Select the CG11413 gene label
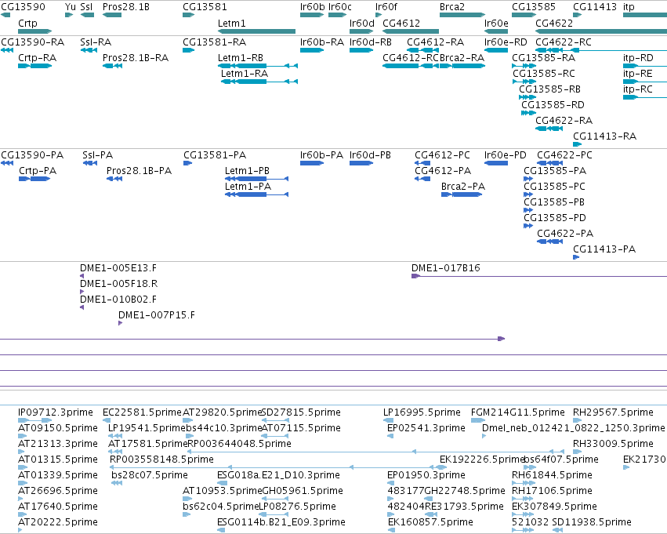The width and height of the screenshot is (667, 534). pos(595,7)
